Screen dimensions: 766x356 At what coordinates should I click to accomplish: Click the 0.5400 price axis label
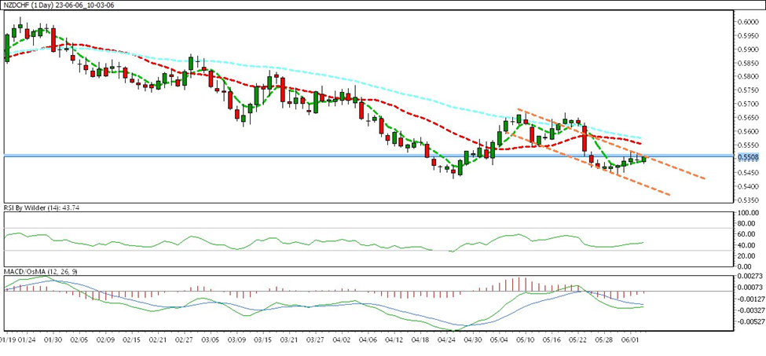(747, 186)
